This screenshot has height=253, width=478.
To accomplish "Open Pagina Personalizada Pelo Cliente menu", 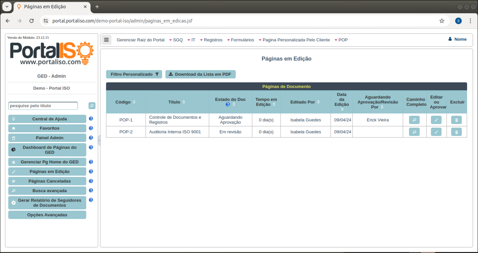I will (294, 40).
